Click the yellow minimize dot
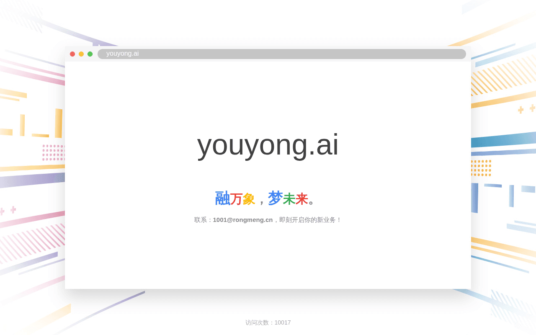The height and width of the screenshot is (335, 536). click(x=81, y=54)
